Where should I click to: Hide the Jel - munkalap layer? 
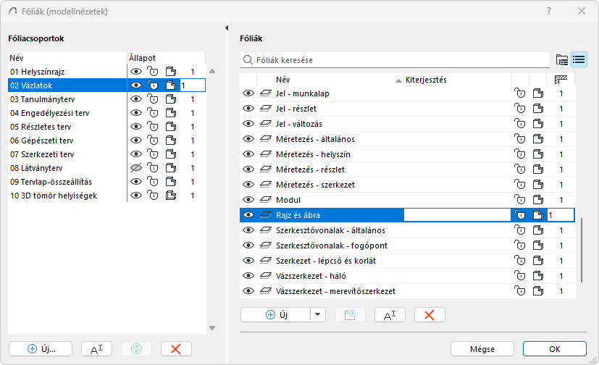tap(248, 93)
